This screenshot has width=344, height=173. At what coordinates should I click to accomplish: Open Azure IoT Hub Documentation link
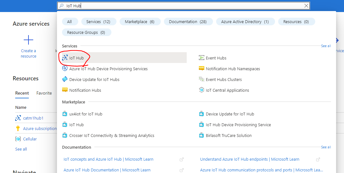point(107,170)
